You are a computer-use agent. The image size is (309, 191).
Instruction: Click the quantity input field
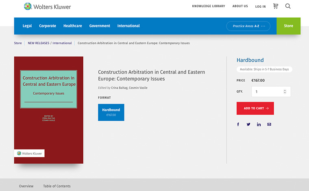[x=266, y=92]
